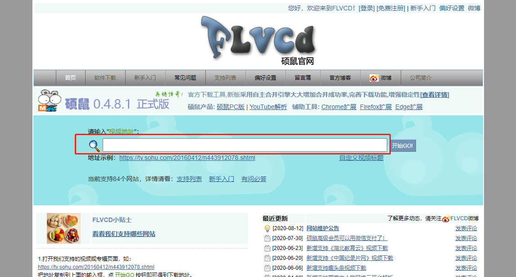This screenshot has width=516, height=277.
Task: Click the note icon for 2020-06-06 entry
Action: [x=267, y=268]
